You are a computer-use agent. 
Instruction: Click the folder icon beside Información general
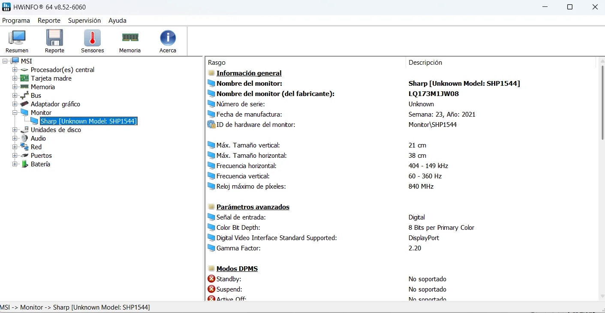click(211, 73)
